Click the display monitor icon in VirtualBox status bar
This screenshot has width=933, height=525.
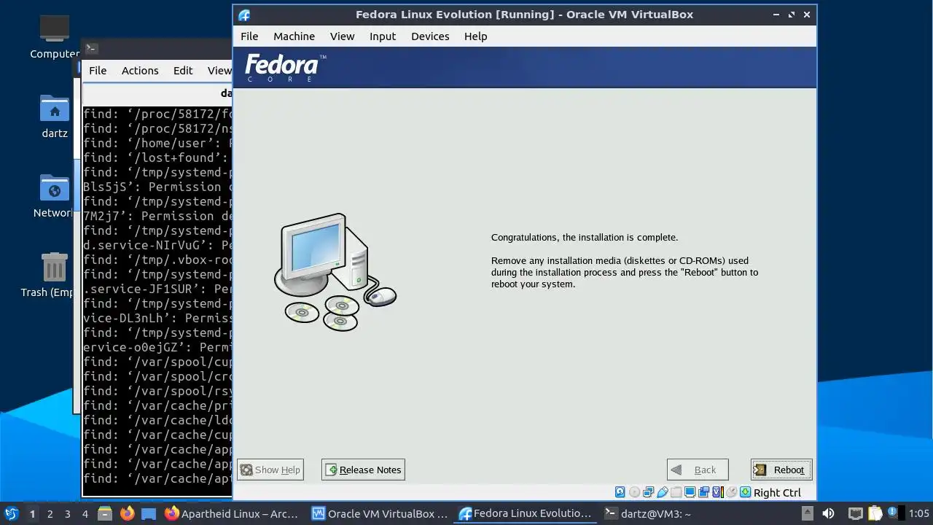[x=690, y=492]
